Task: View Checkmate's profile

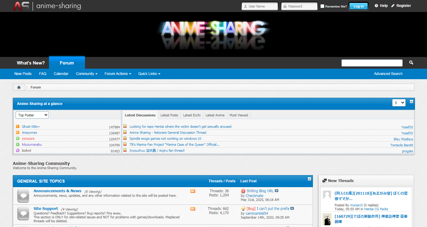Action: tap(254, 196)
